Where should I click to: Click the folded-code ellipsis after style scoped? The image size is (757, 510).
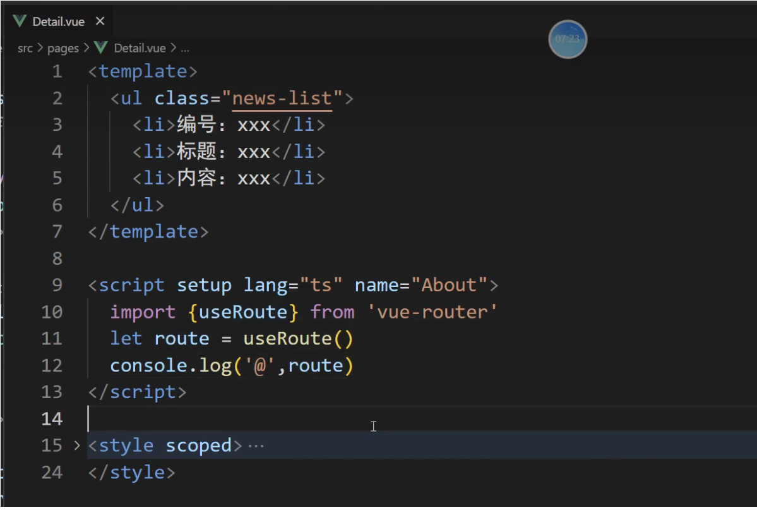tap(256, 446)
